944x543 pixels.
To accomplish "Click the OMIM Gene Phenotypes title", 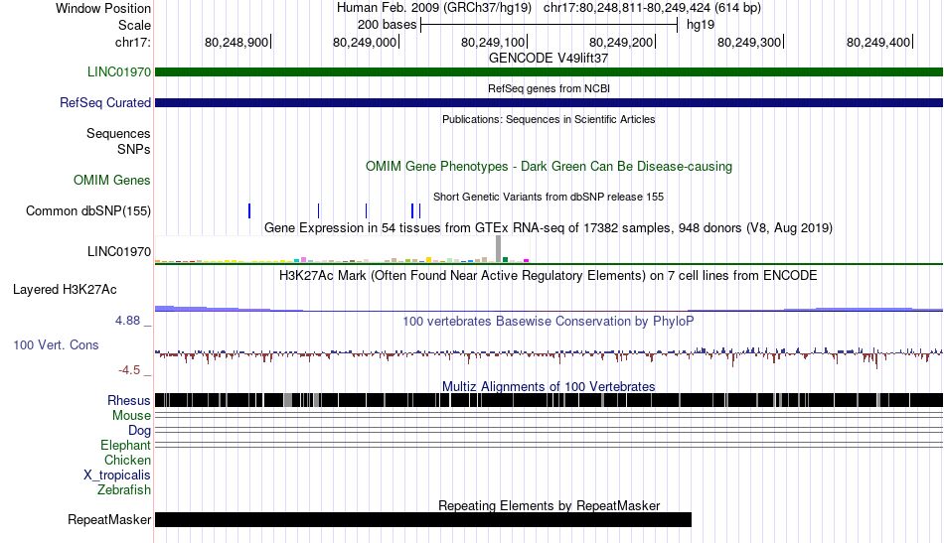I will [549, 167].
